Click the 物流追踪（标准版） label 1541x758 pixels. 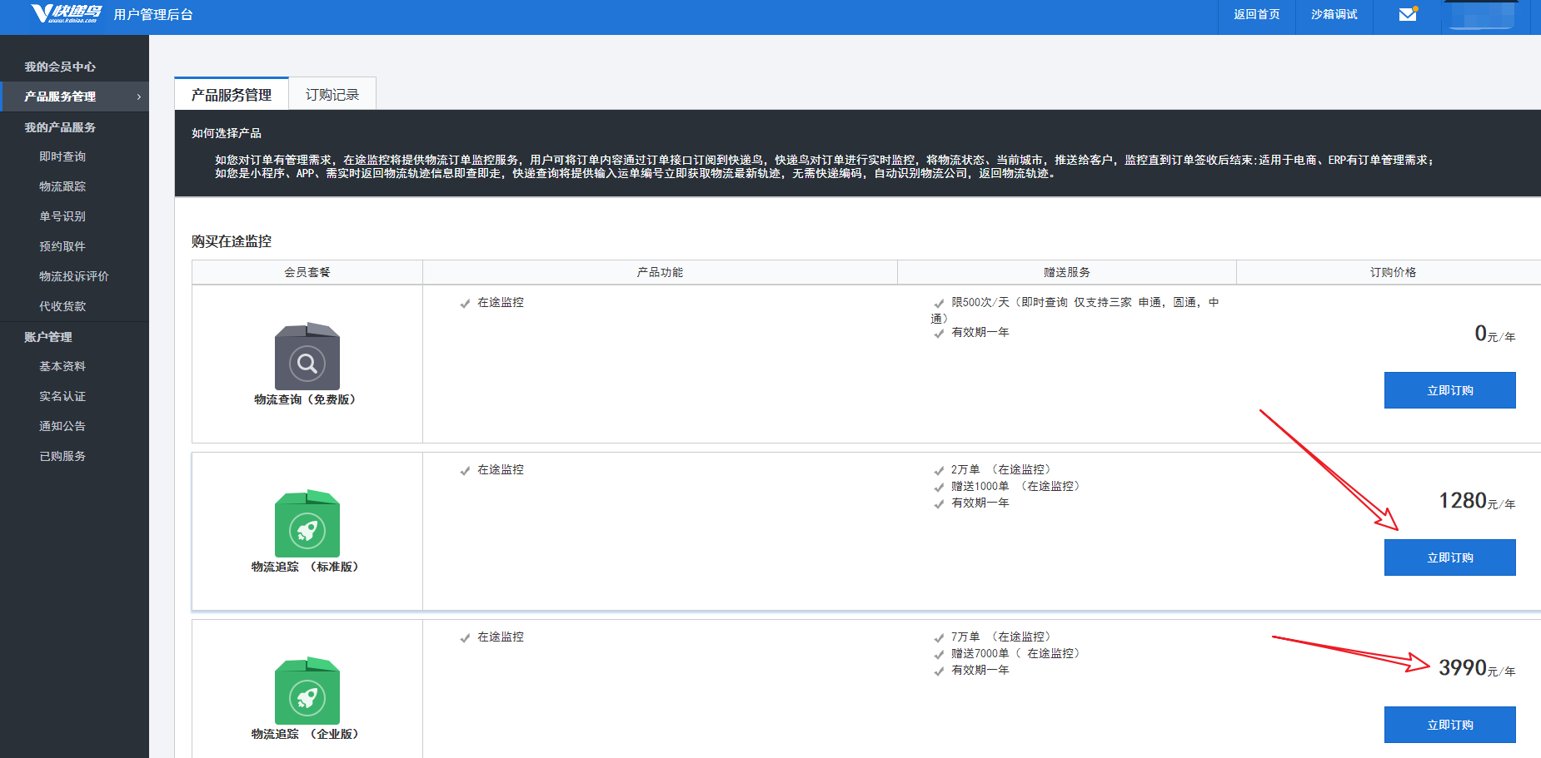coord(307,567)
